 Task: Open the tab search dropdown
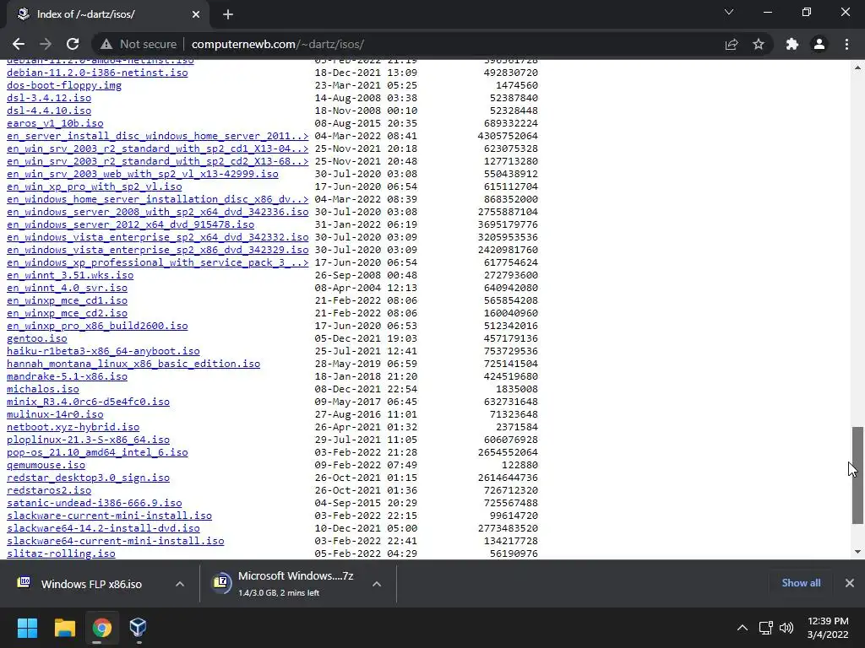pos(729,12)
